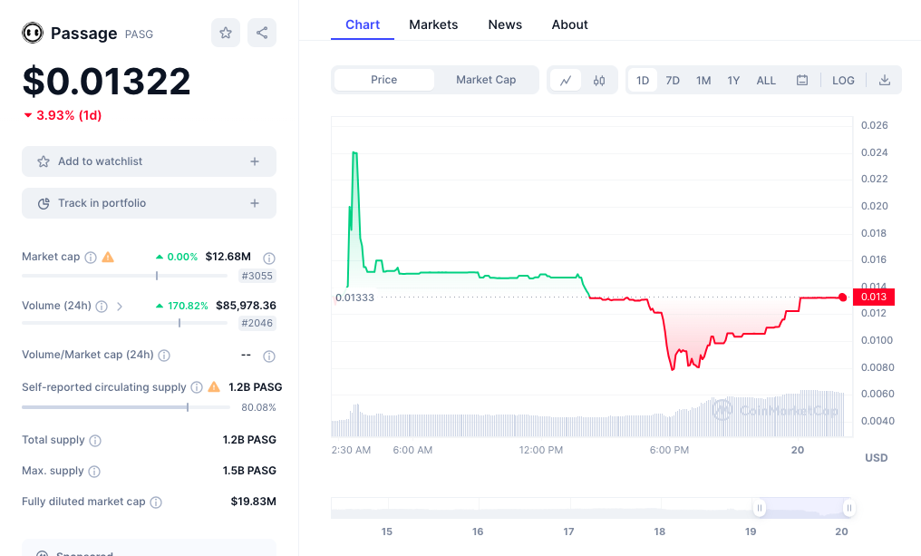Select the 7D time range
921x556 pixels.
(673, 80)
